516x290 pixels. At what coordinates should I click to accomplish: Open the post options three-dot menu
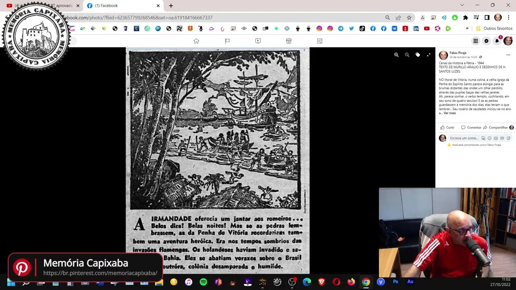[x=508, y=55]
